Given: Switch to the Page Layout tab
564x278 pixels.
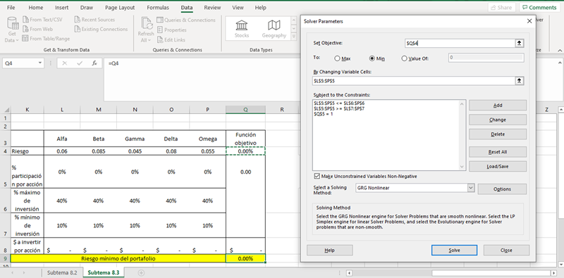Looking at the screenshot, I should [120, 8].
